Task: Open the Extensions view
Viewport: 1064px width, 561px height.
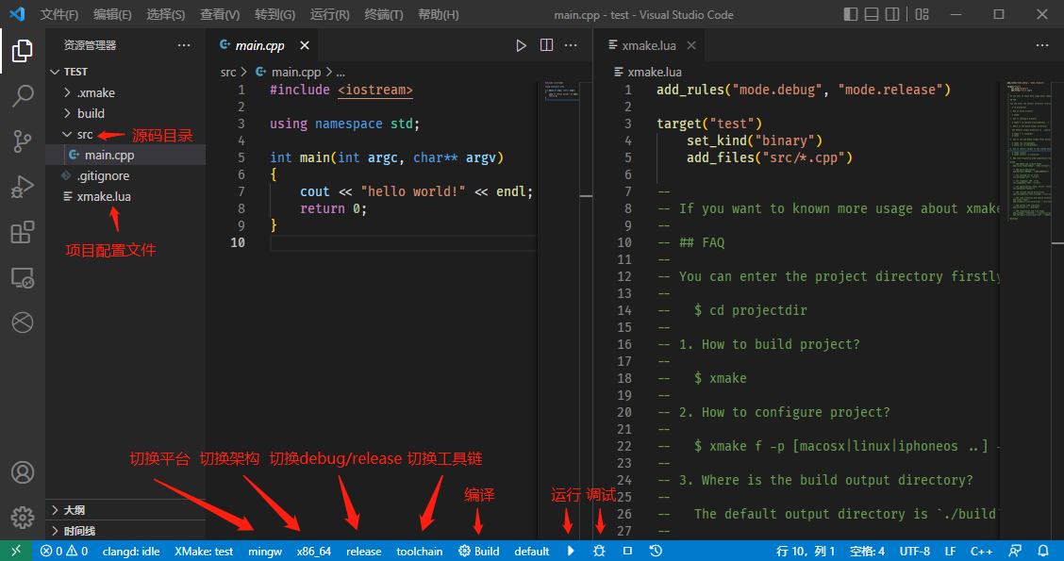Action: tap(23, 232)
